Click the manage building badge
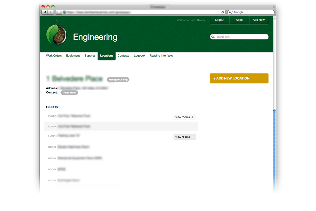Image resolution: width=316 pixels, height=211 pixels. coord(118,80)
